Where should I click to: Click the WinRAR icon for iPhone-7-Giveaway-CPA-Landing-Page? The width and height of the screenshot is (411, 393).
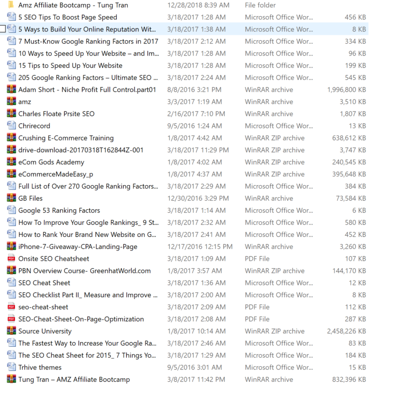pyautogui.click(x=11, y=246)
